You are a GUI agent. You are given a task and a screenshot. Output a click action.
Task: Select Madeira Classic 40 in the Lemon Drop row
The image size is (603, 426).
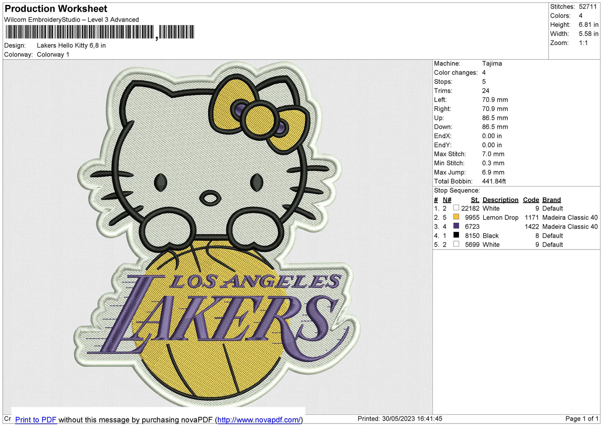[x=570, y=218]
